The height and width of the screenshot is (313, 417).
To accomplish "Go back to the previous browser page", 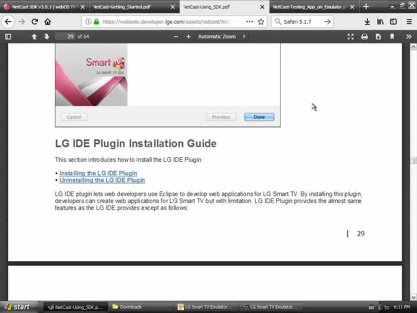I will pyautogui.click(x=8, y=22).
